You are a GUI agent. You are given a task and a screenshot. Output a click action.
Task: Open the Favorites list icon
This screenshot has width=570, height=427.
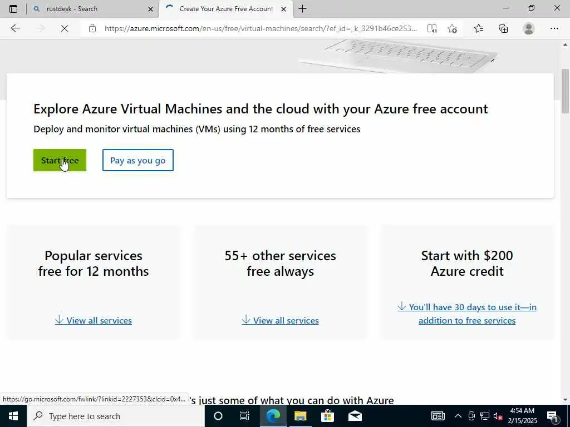pyautogui.click(x=478, y=28)
